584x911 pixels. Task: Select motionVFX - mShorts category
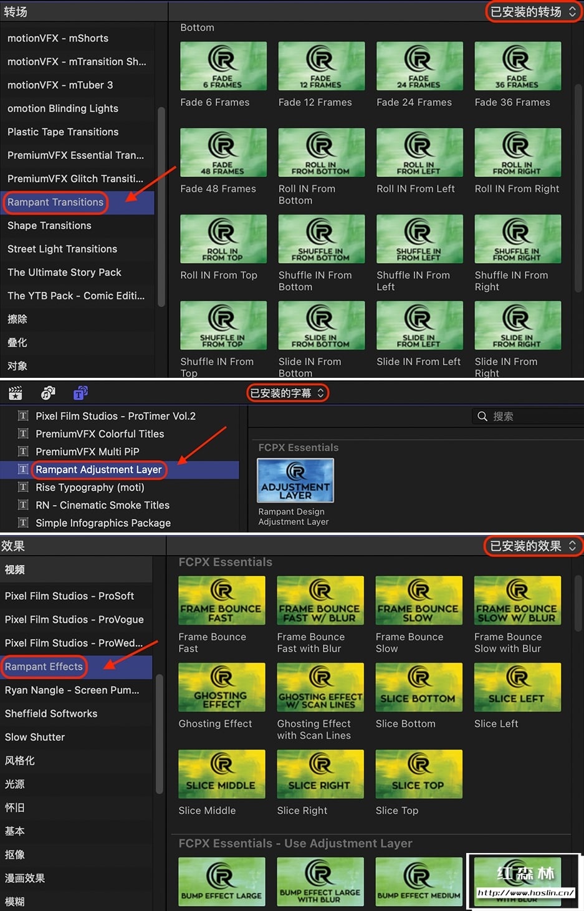[x=77, y=38]
